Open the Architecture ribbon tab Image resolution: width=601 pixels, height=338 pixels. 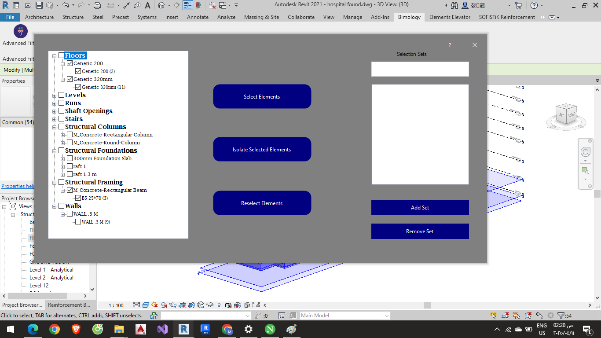click(39, 17)
